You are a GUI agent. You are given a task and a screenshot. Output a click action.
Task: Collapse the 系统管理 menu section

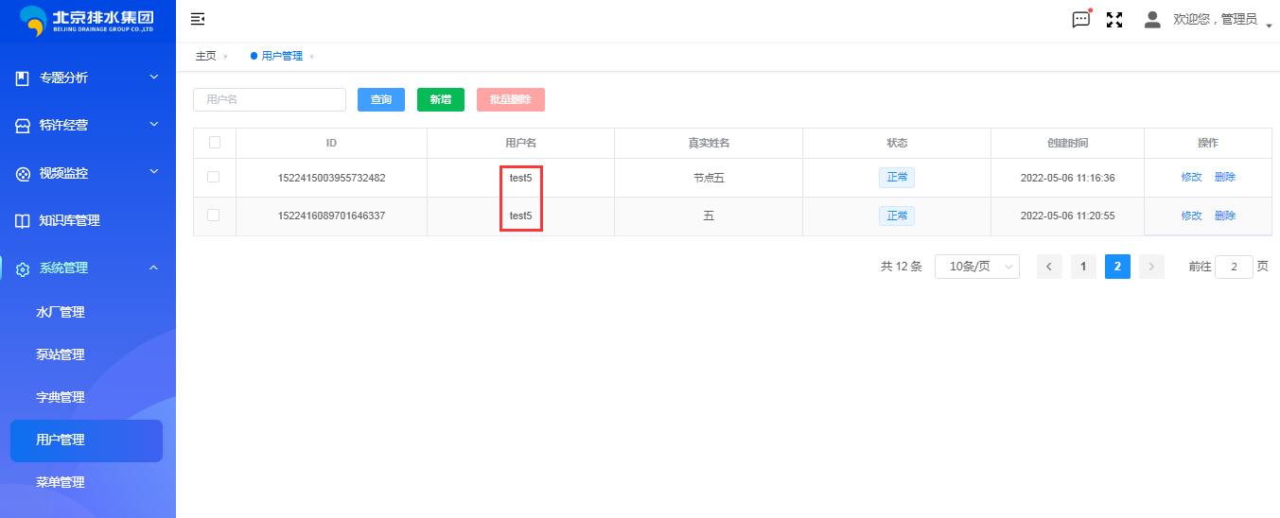pyautogui.click(x=154, y=268)
